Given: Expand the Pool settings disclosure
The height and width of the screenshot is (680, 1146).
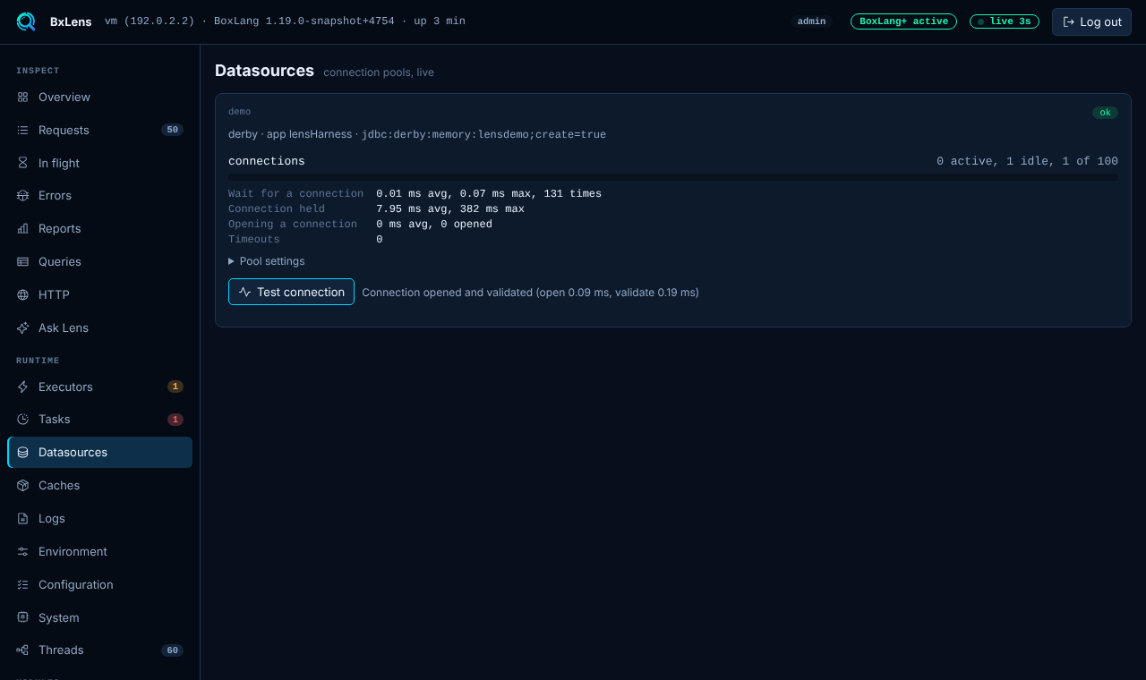Looking at the screenshot, I should pyautogui.click(x=267, y=261).
